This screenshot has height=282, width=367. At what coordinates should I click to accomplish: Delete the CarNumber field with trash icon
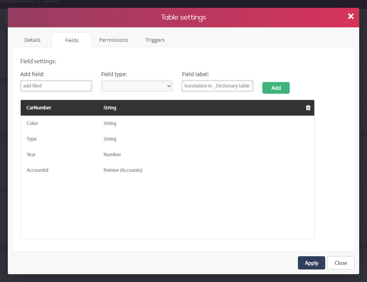pos(308,107)
